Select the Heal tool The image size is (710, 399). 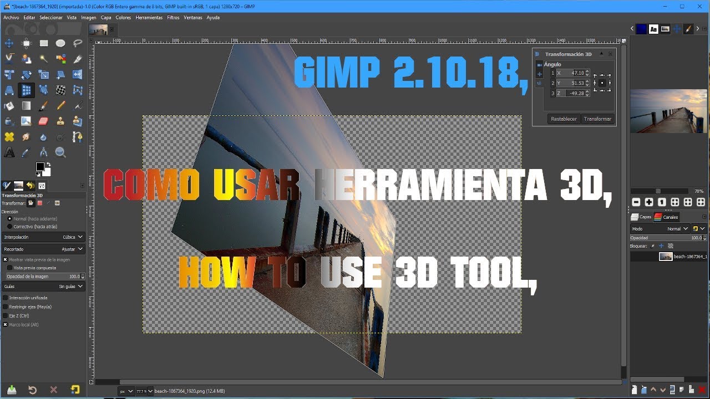click(9, 136)
